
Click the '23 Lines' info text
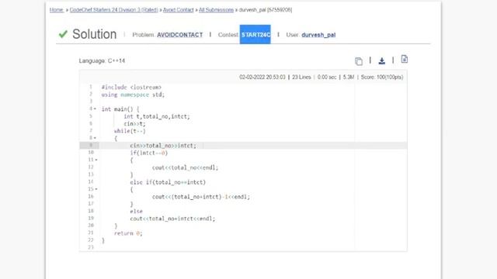pos(301,77)
